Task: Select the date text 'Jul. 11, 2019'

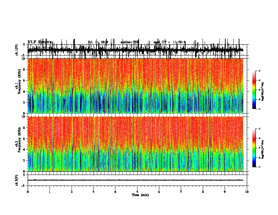Action: tap(98, 42)
